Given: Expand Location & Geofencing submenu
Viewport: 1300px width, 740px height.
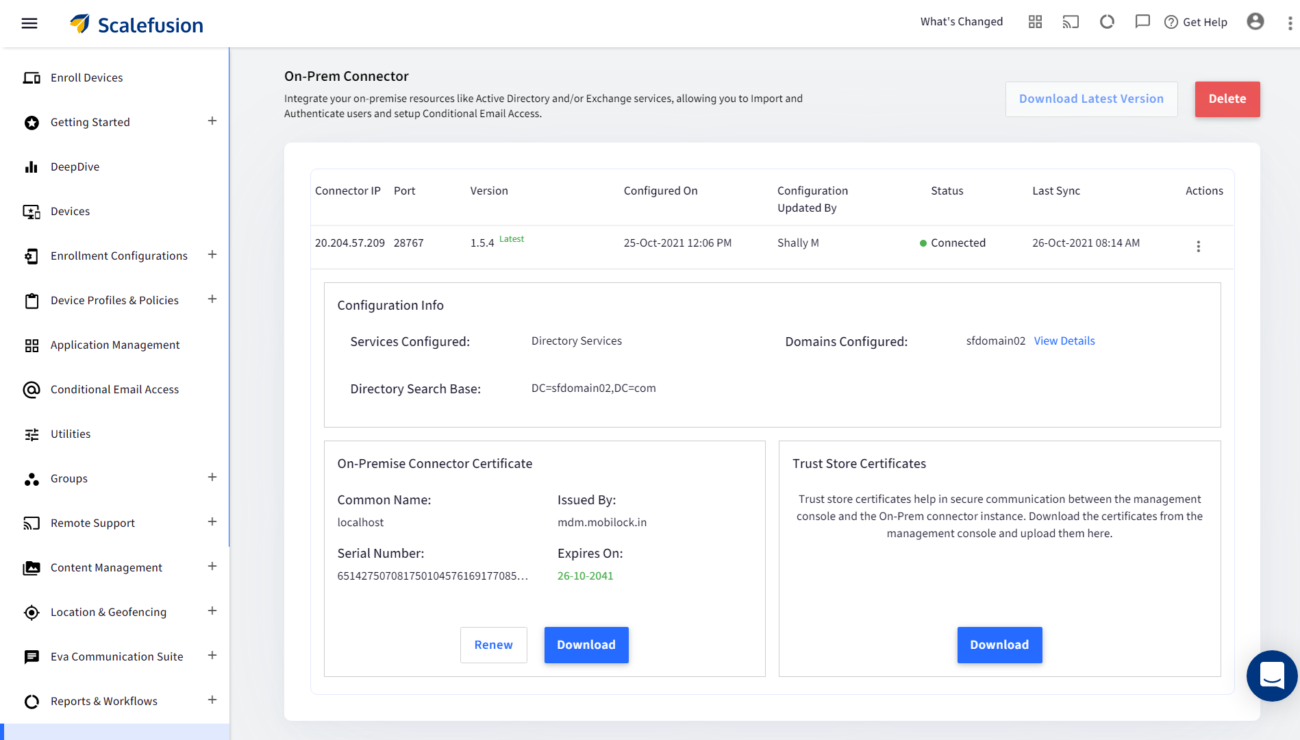Looking at the screenshot, I should pos(212,611).
